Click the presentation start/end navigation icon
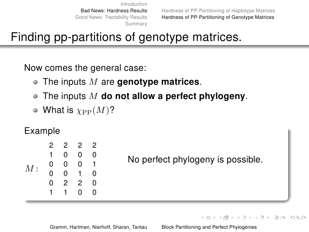Viewport: 309px width, 232px height. pos(280,218)
